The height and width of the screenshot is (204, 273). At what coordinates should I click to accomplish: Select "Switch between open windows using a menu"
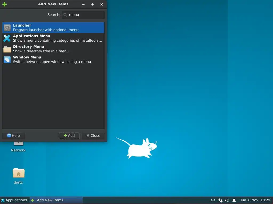(x=52, y=62)
